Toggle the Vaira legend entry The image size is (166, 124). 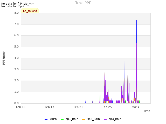51,119
